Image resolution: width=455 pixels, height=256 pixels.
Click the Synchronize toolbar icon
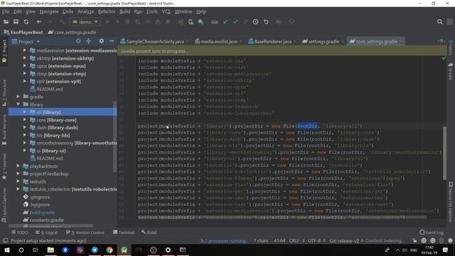pos(26,22)
